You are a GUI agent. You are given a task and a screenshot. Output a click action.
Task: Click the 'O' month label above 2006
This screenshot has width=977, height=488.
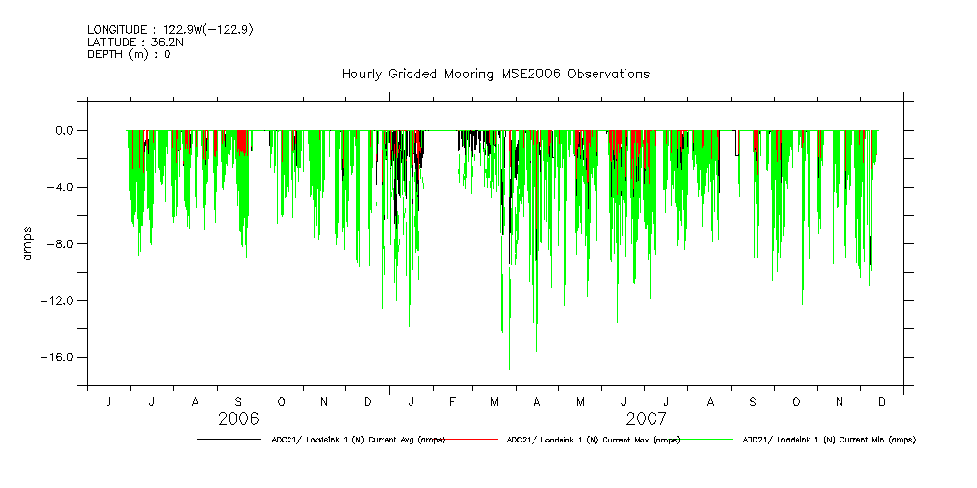281,401
